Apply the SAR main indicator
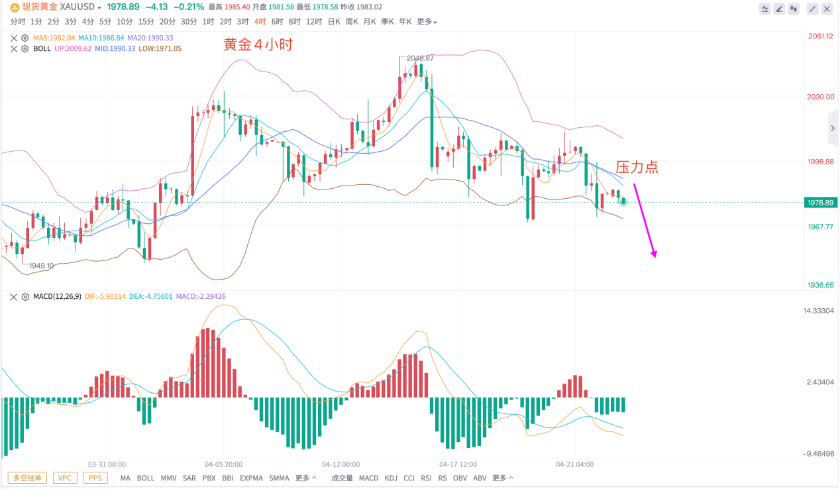 (189, 478)
